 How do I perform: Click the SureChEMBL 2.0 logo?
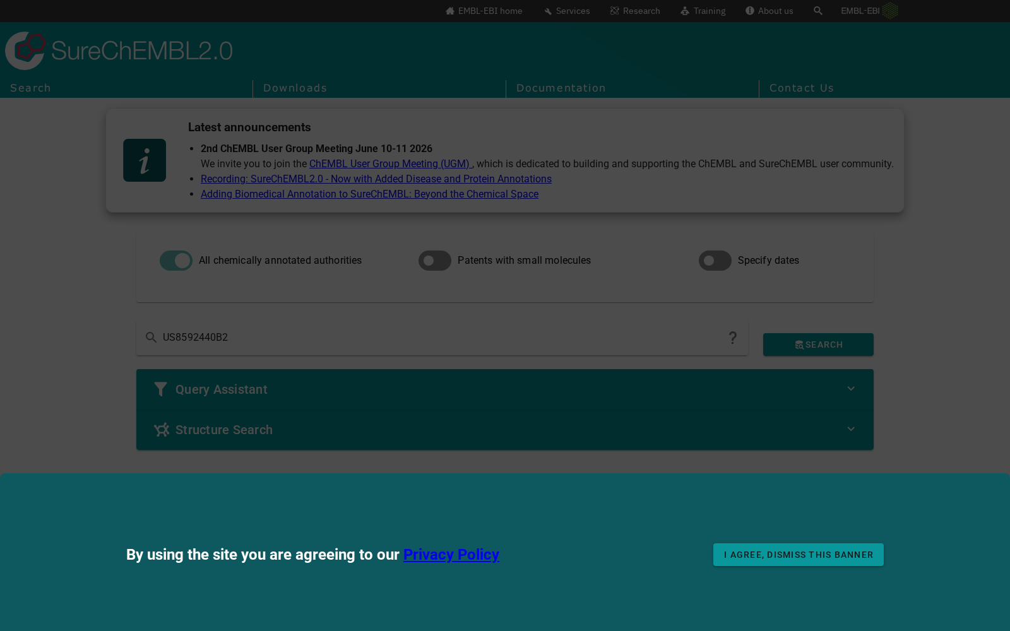[119, 50]
